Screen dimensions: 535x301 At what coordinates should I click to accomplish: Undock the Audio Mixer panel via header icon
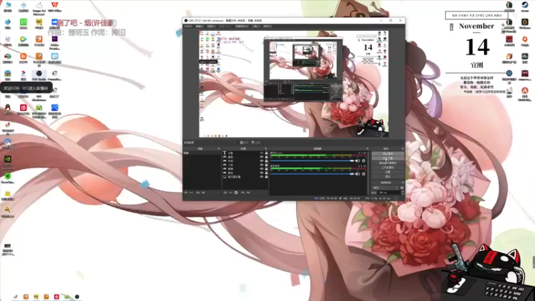(367, 148)
